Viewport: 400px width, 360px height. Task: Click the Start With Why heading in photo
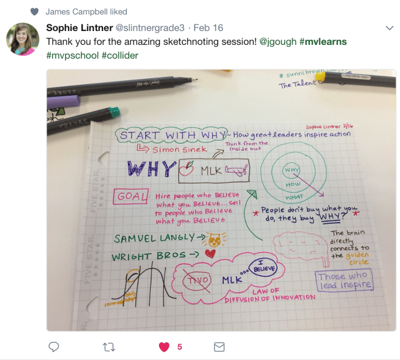[x=171, y=135]
